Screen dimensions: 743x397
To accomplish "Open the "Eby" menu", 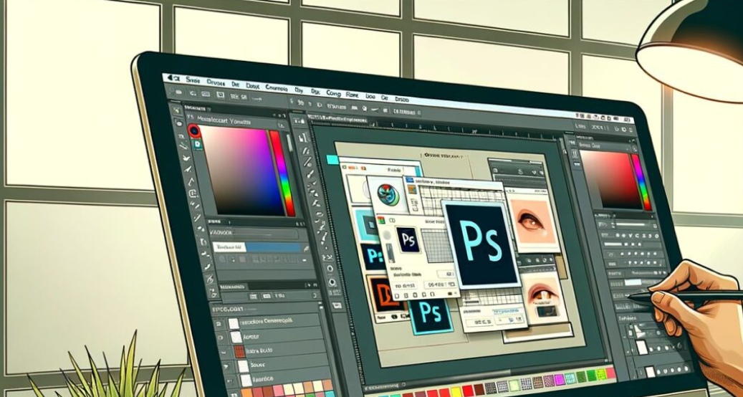I will [x=299, y=90].
